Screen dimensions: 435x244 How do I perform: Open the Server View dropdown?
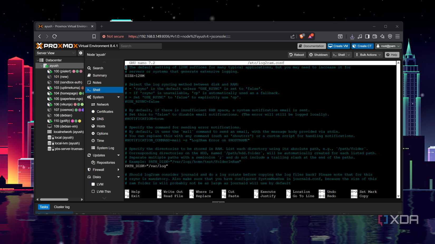56,53
